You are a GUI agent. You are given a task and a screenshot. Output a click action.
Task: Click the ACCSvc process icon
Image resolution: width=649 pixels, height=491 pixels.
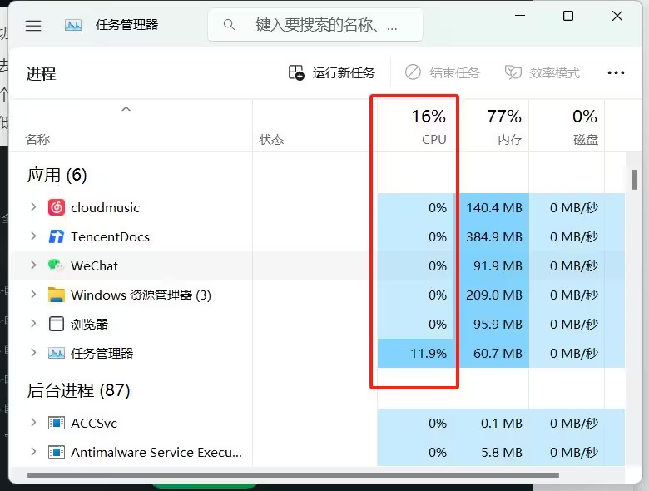coord(57,423)
